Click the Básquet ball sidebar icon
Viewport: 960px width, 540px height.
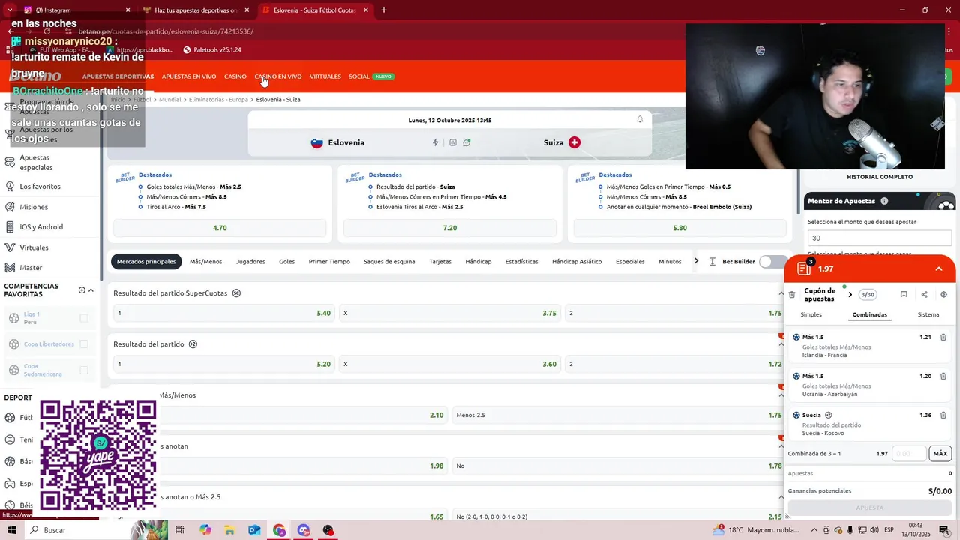pos(10,461)
